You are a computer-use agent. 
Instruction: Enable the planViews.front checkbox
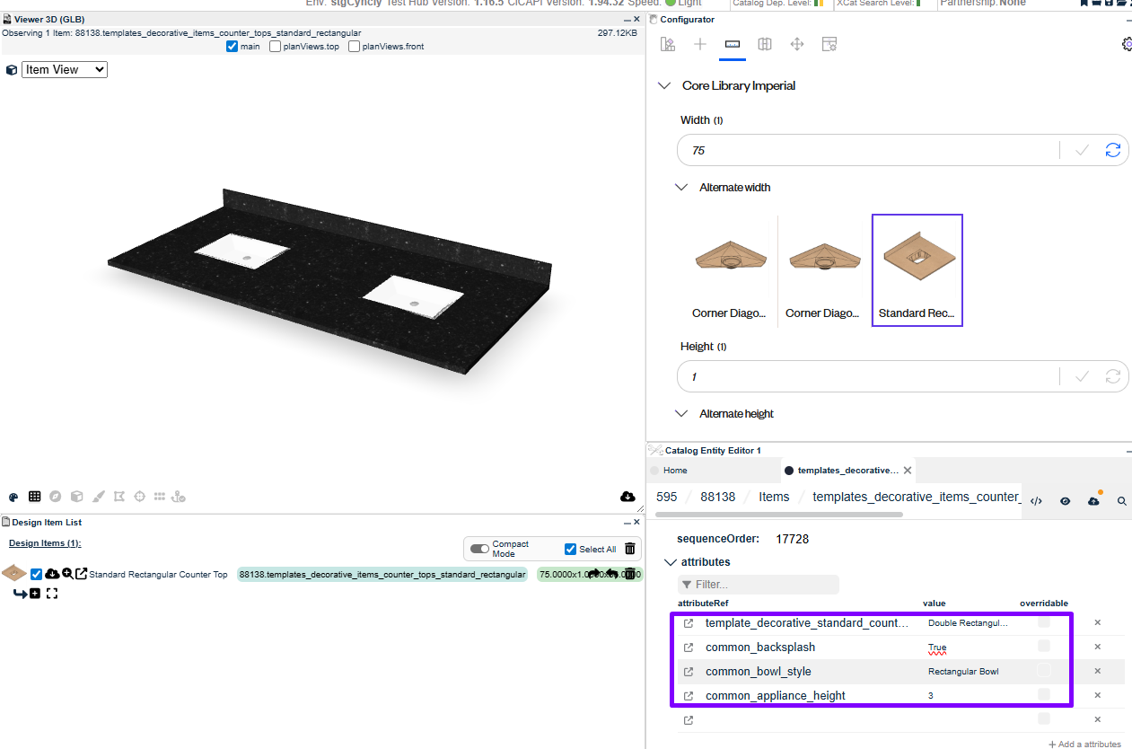coord(354,47)
